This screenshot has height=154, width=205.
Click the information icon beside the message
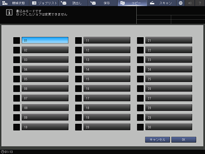pyautogui.click(x=9, y=12)
